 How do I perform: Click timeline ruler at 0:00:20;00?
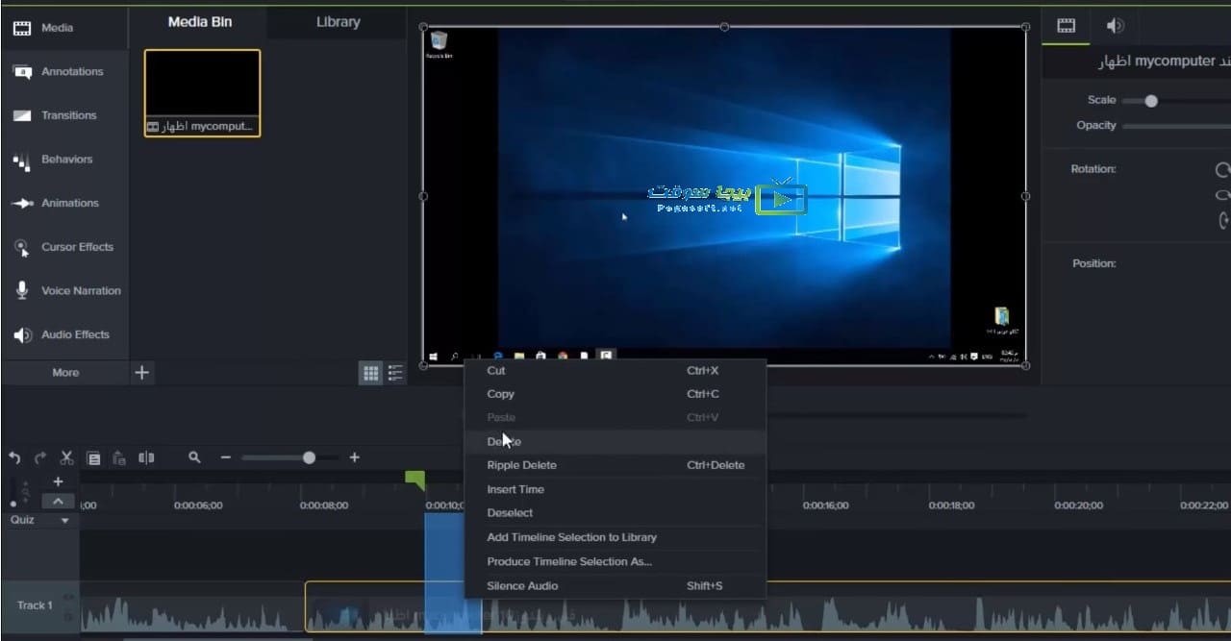point(1078,505)
